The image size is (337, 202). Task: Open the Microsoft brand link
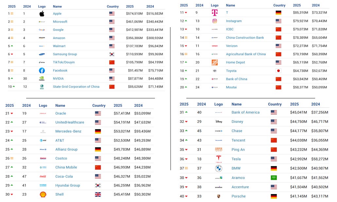pos(60,22)
